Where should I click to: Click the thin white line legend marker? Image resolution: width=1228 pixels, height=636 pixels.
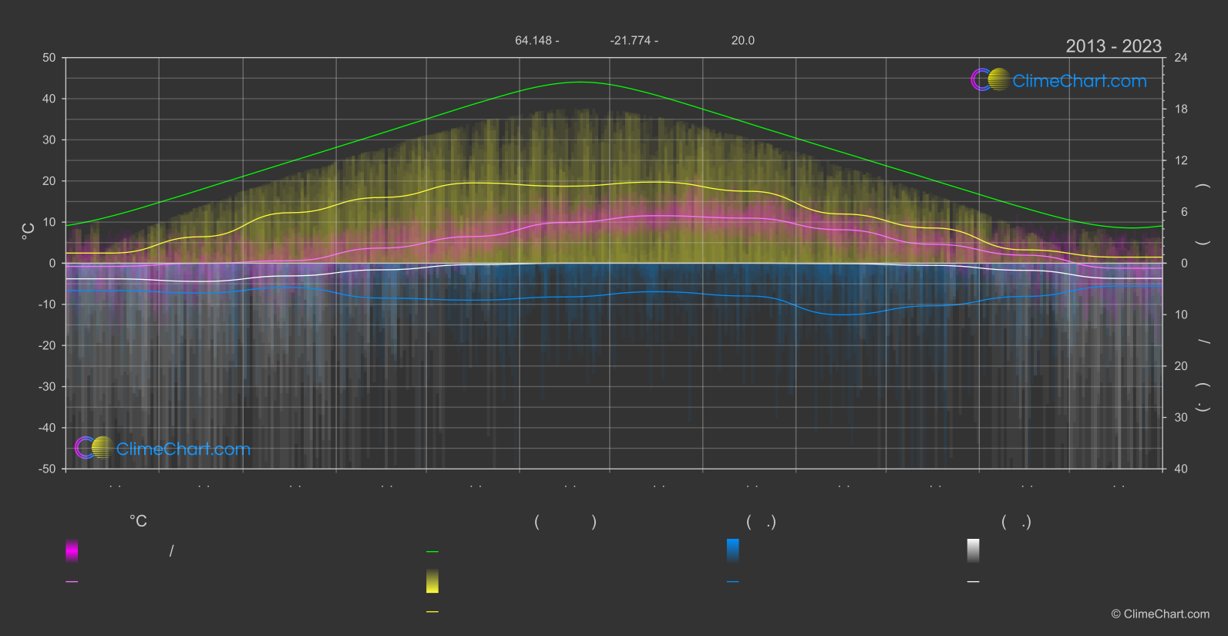tap(974, 581)
